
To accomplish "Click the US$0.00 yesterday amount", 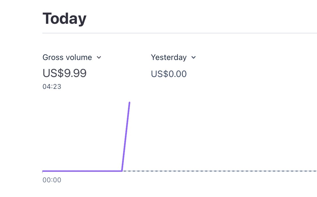I will 169,74.
